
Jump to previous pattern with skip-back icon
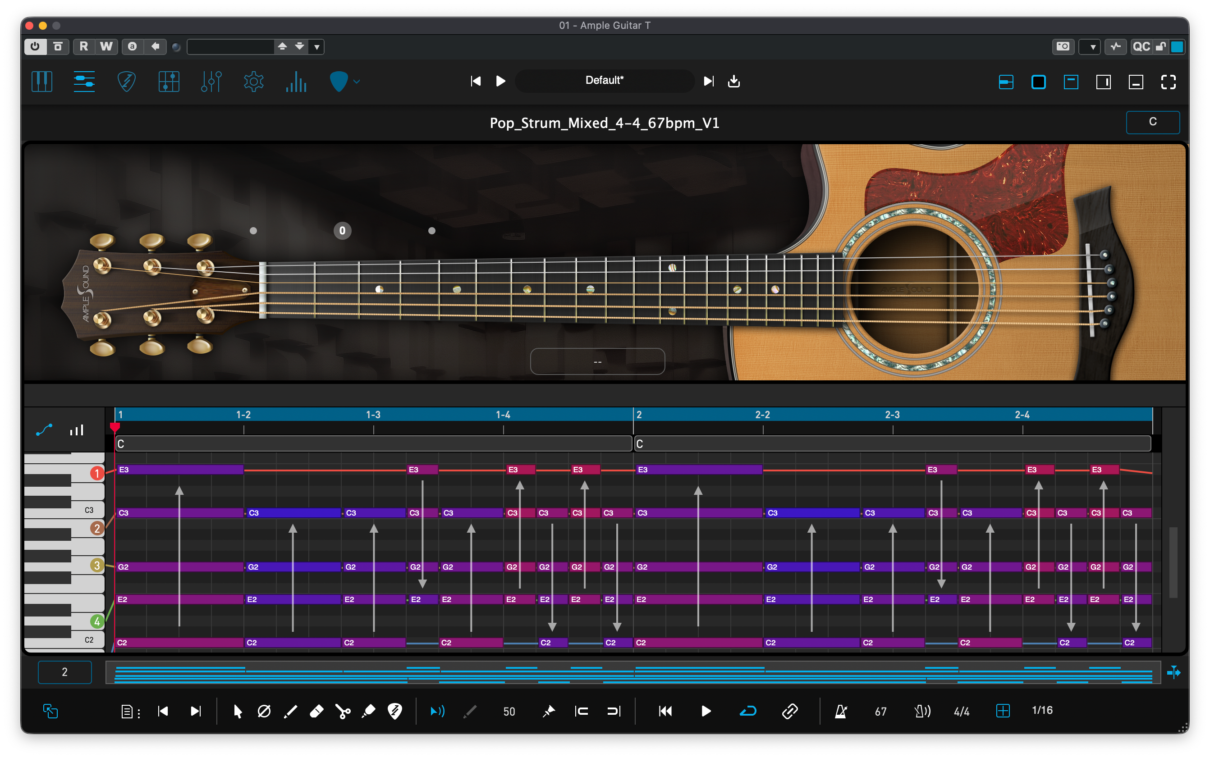tap(163, 711)
